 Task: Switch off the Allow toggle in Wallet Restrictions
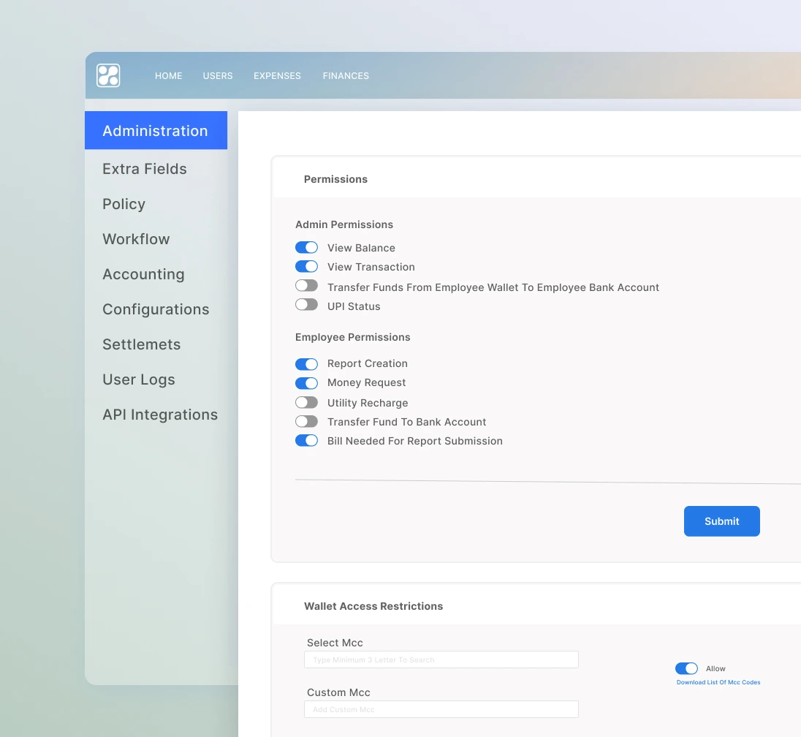coord(686,668)
